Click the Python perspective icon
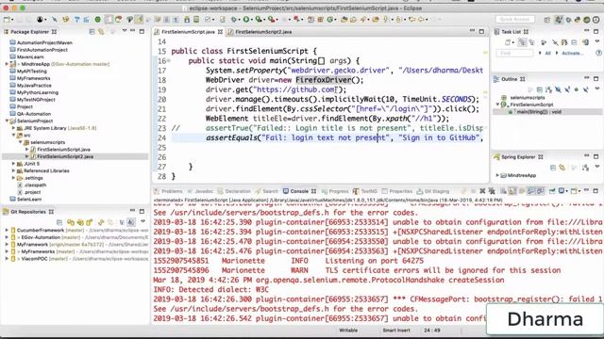Viewport: 604px width, 339px height. [577, 20]
